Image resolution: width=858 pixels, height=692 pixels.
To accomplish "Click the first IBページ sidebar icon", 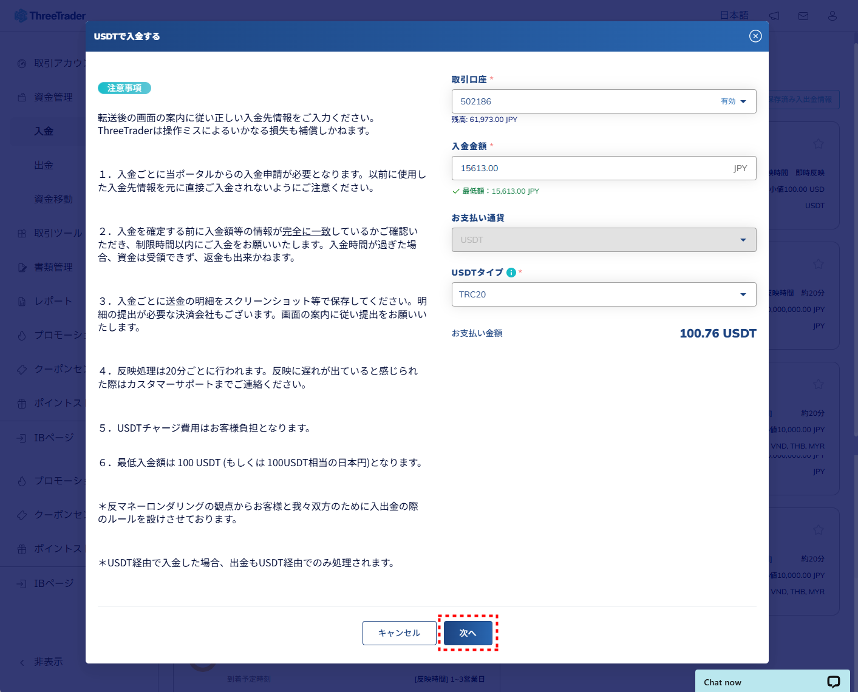I will pos(22,438).
